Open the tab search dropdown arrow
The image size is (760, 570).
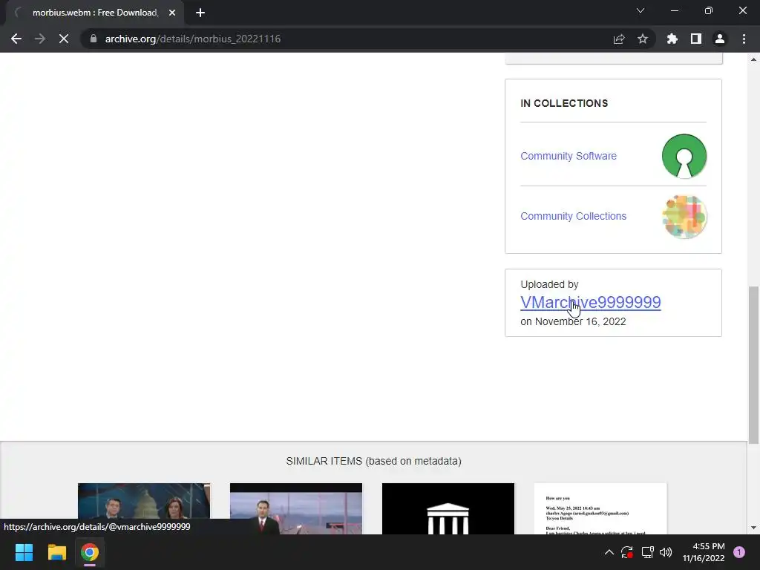click(641, 10)
